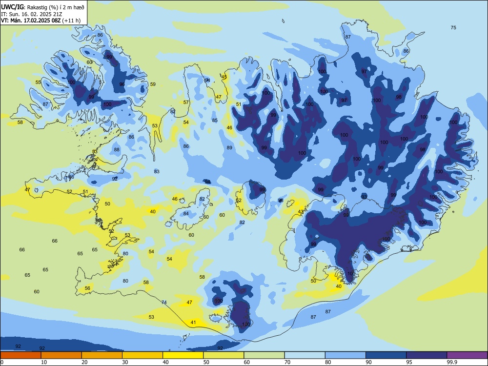488x366 pixels.
Task: Click the '20' tick label on the color scale
Action: (84, 362)
